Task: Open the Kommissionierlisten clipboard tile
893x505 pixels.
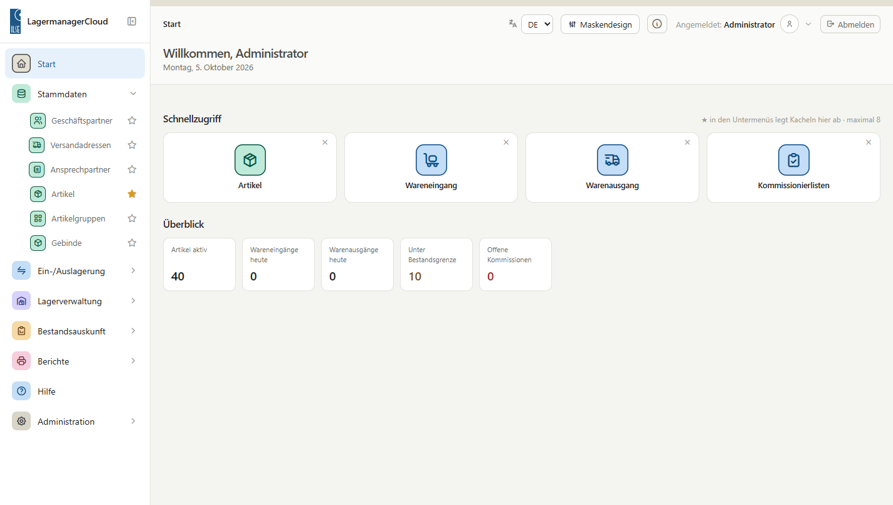Action: click(x=793, y=167)
